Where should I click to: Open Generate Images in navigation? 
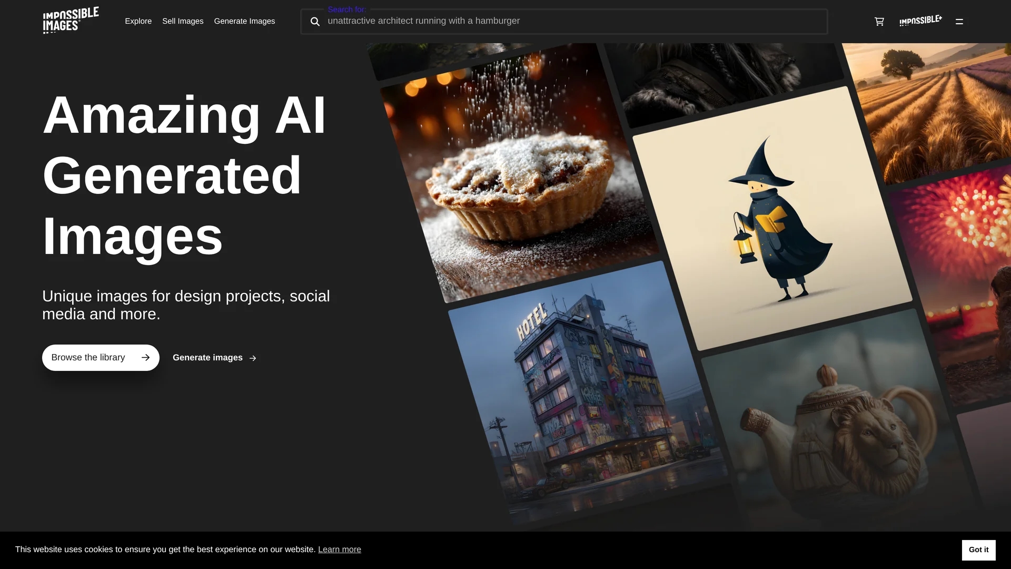point(244,21)
